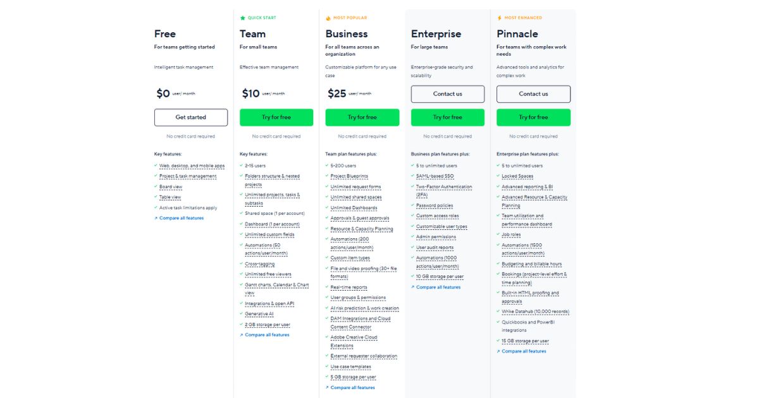Screen dimensions: 759x398
Task: Open the Project Blueprints feature link
Action: [x=349, y=176]
